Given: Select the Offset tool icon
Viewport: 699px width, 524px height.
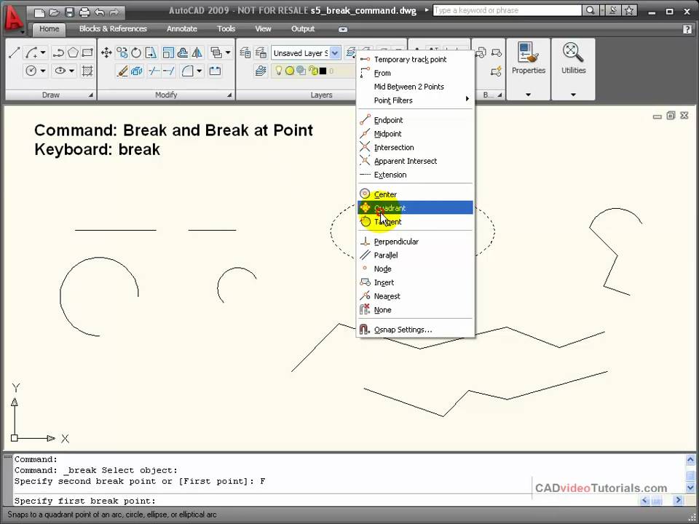Looking at the screenshot, I should [182, 53].
